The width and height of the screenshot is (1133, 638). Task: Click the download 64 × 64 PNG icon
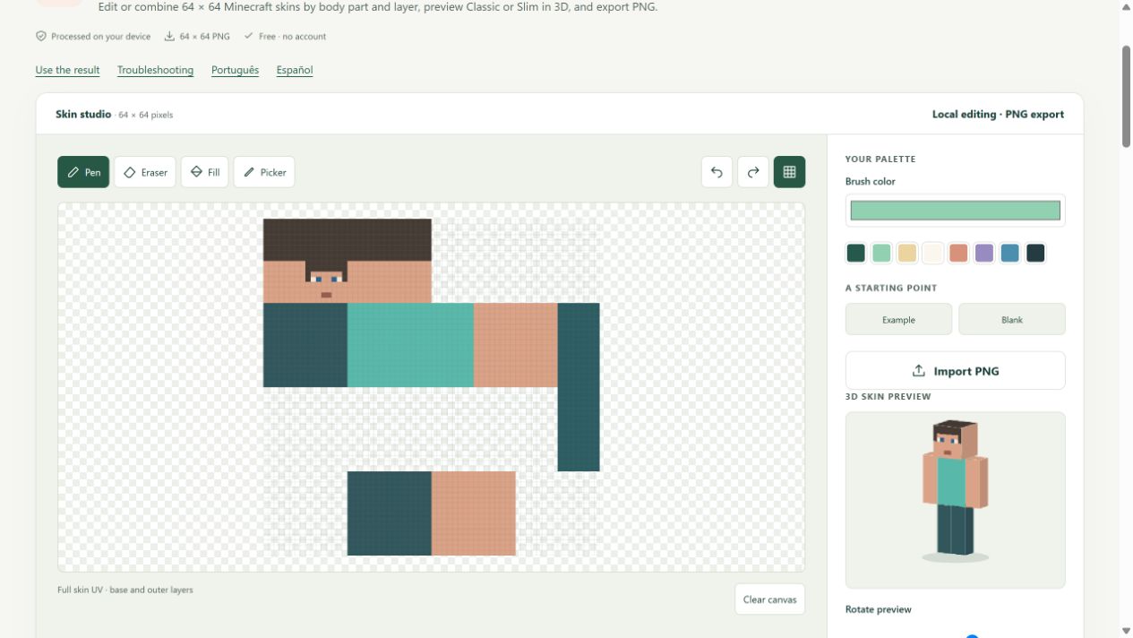169,37
